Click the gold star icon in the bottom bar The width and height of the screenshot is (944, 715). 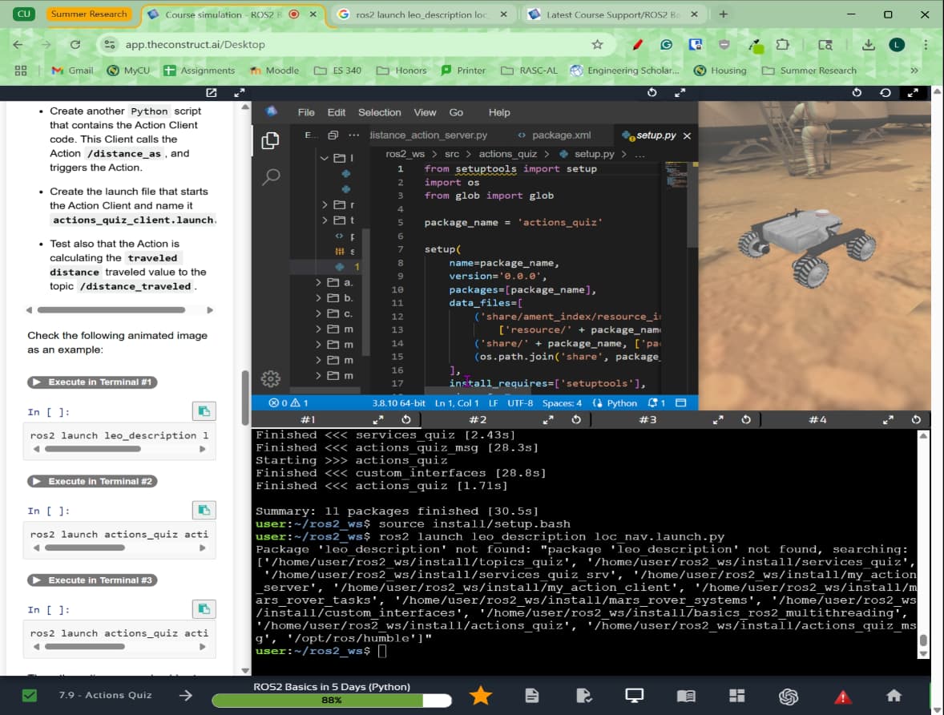point(481,696)
